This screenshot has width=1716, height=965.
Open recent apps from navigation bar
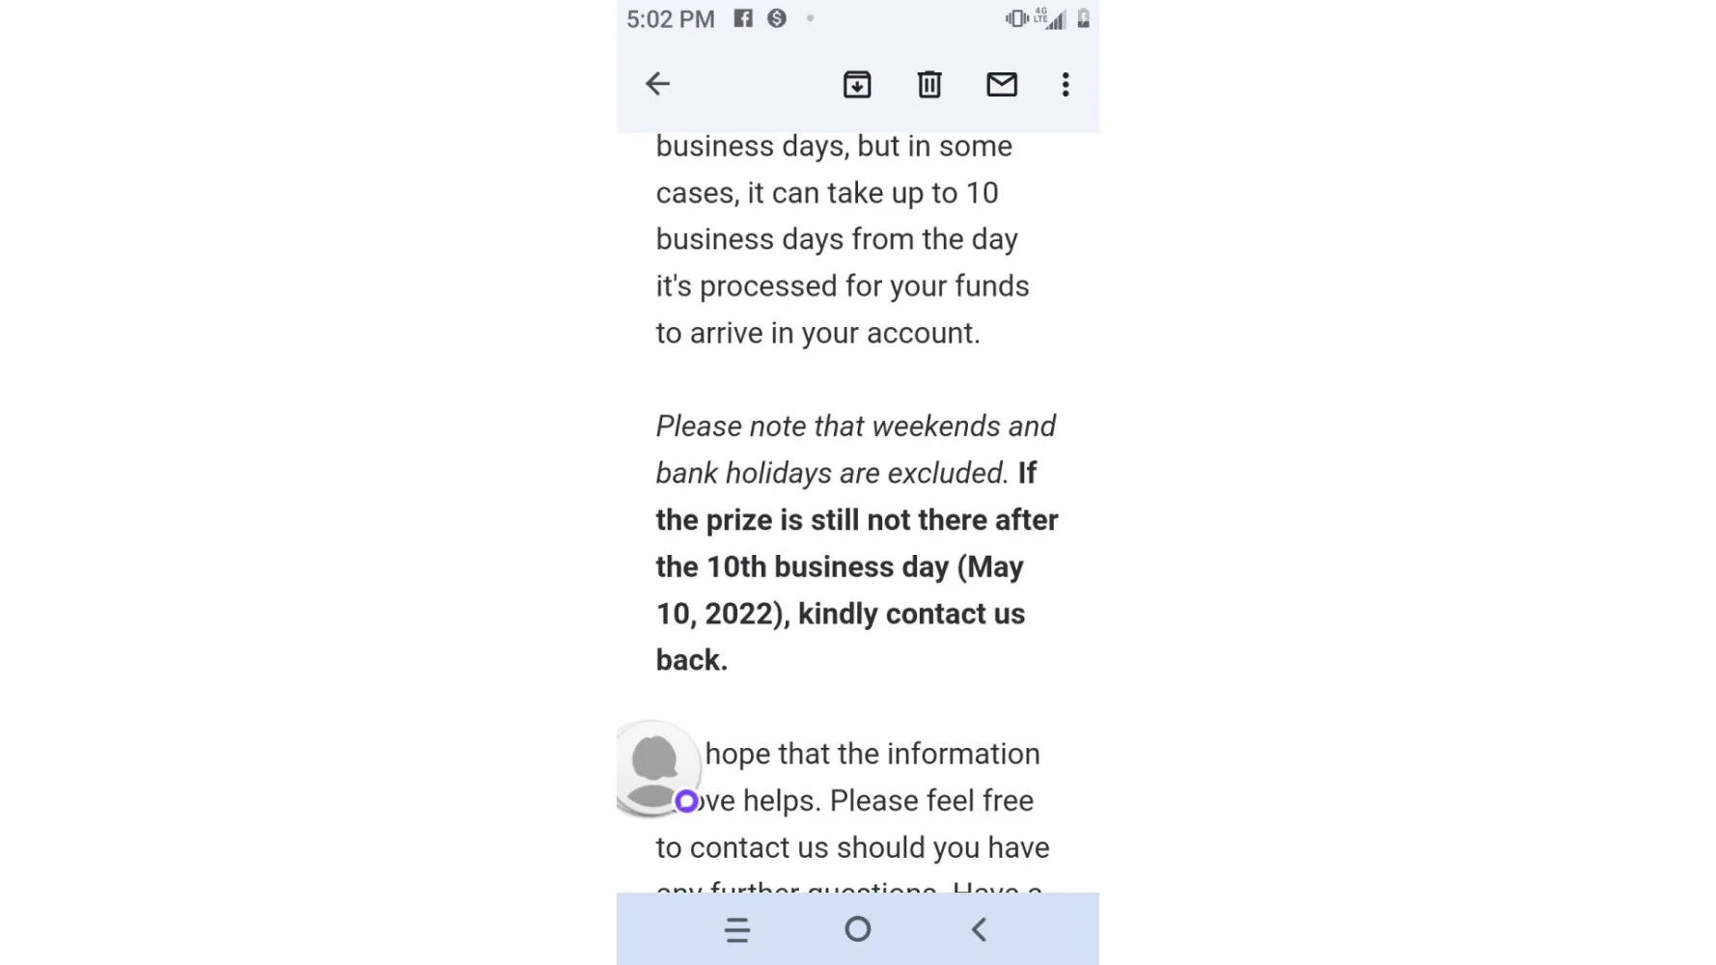click(737, 930)
